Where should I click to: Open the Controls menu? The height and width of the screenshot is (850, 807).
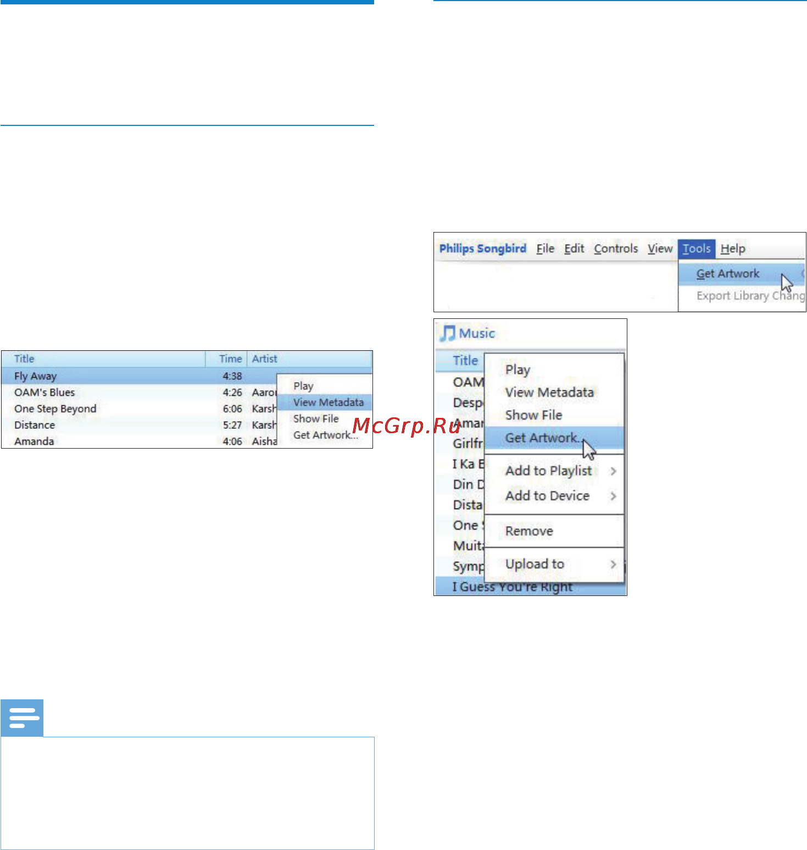click(x=616, y=249)
